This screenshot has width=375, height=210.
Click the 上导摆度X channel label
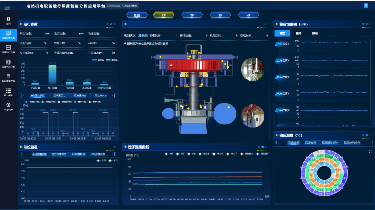(x=282, y=44)
